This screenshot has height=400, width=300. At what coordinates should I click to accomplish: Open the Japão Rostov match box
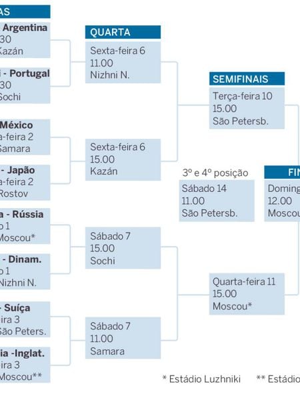click(x=25, y=182)
